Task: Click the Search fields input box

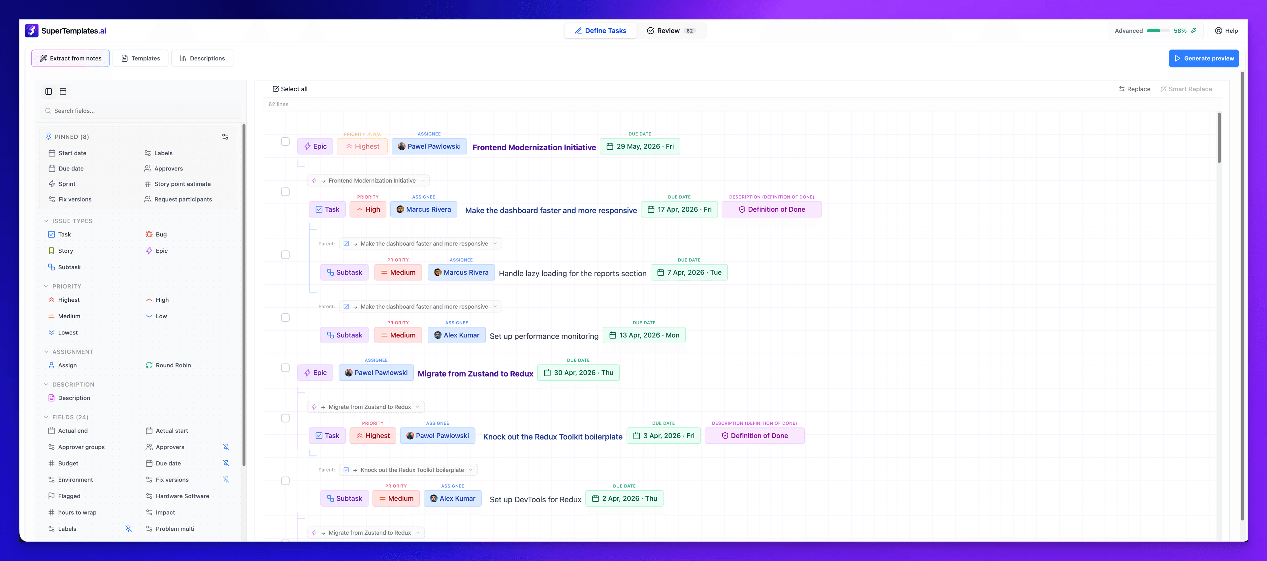Action: tap(140, 110)
